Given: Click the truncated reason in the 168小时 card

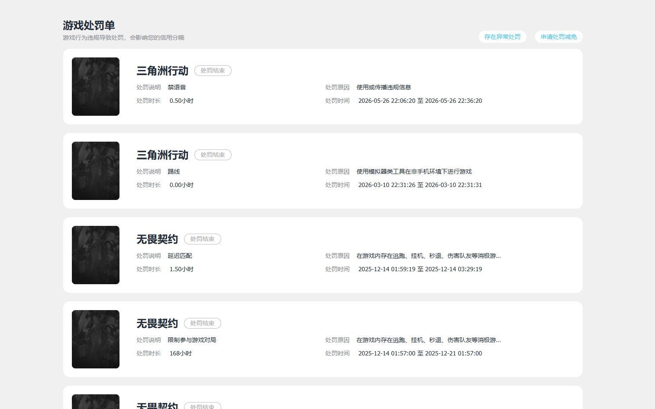Looking at the screenshot, I should [429, 340].
